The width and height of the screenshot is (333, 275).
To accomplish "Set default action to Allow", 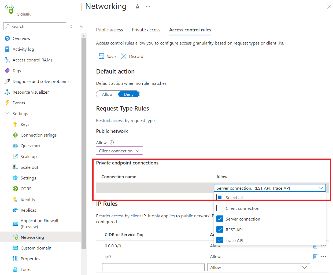I will click(107, 94).
